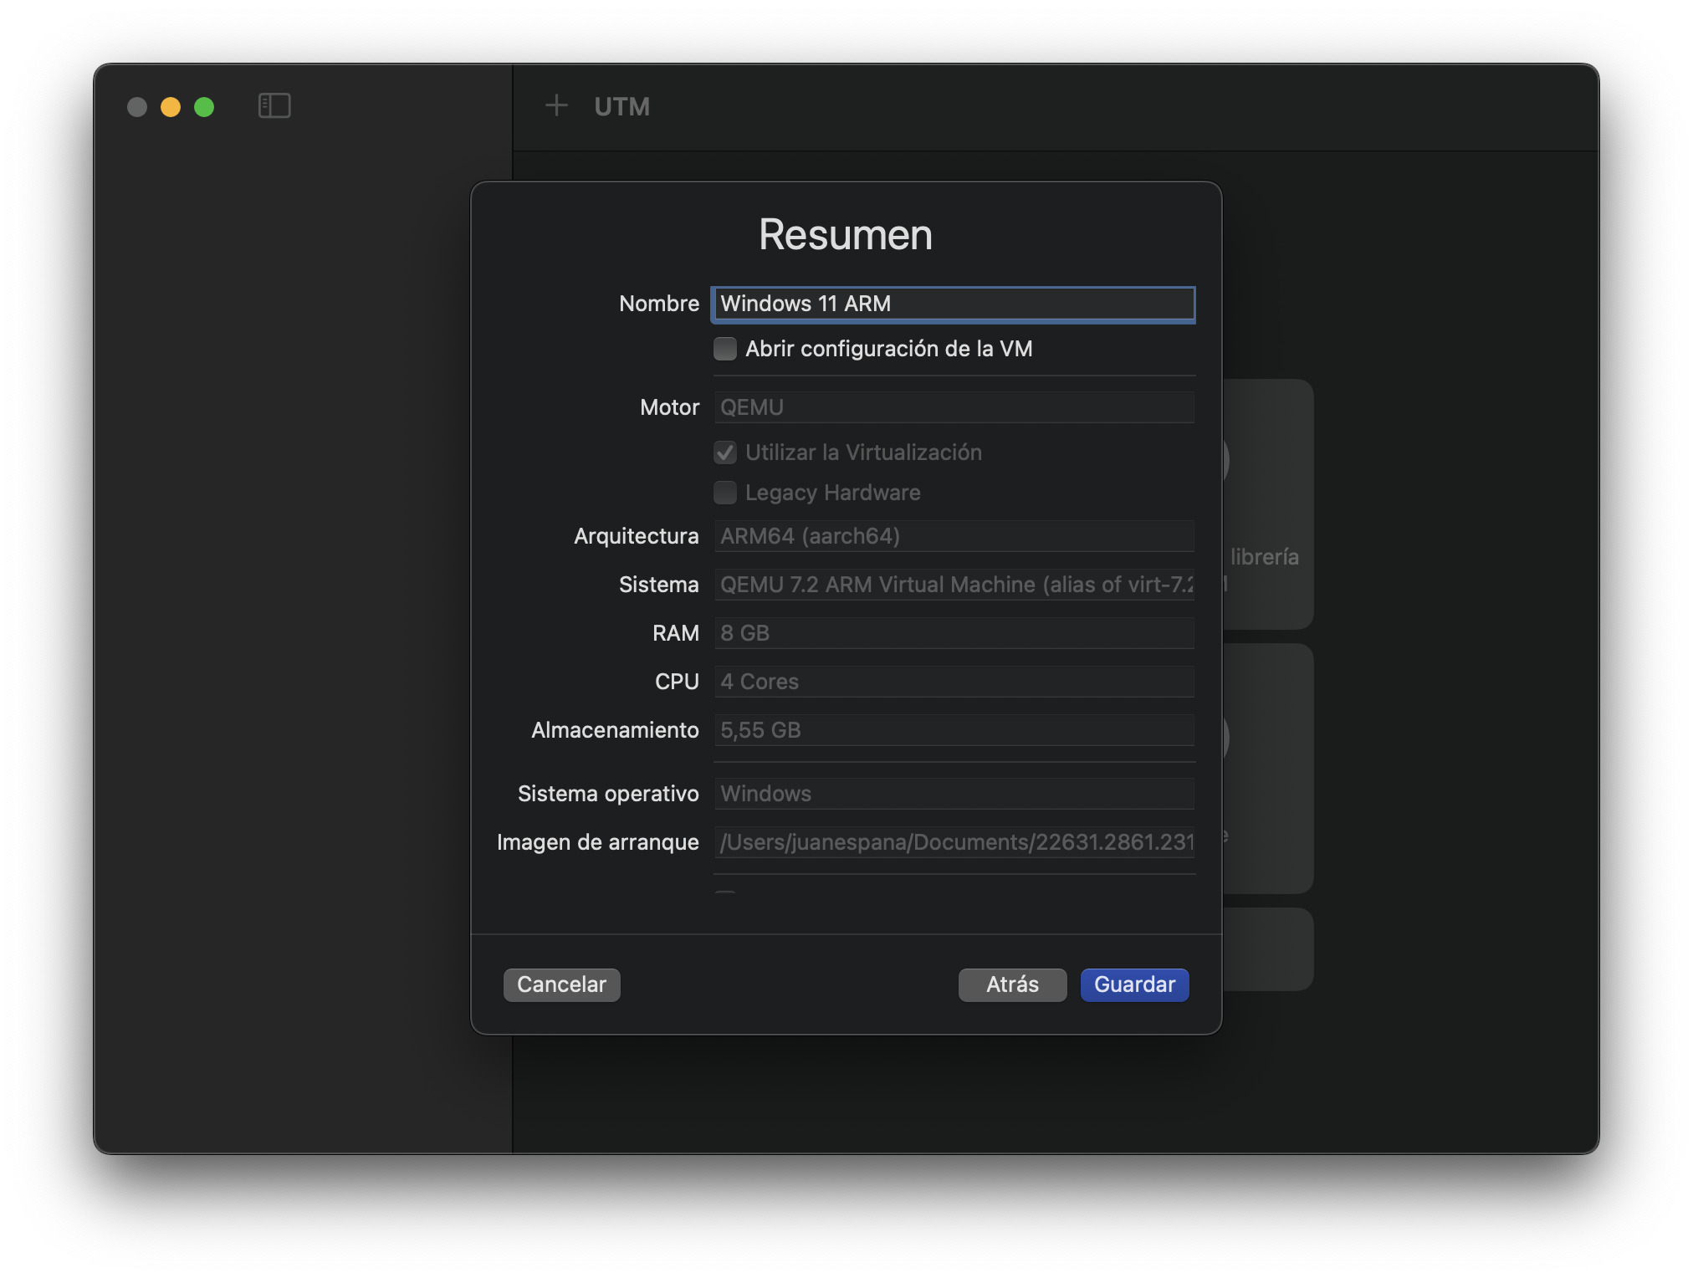Click the Nombre label
This screenshot has width=1693, height=1278.
[x=659, y=304]
